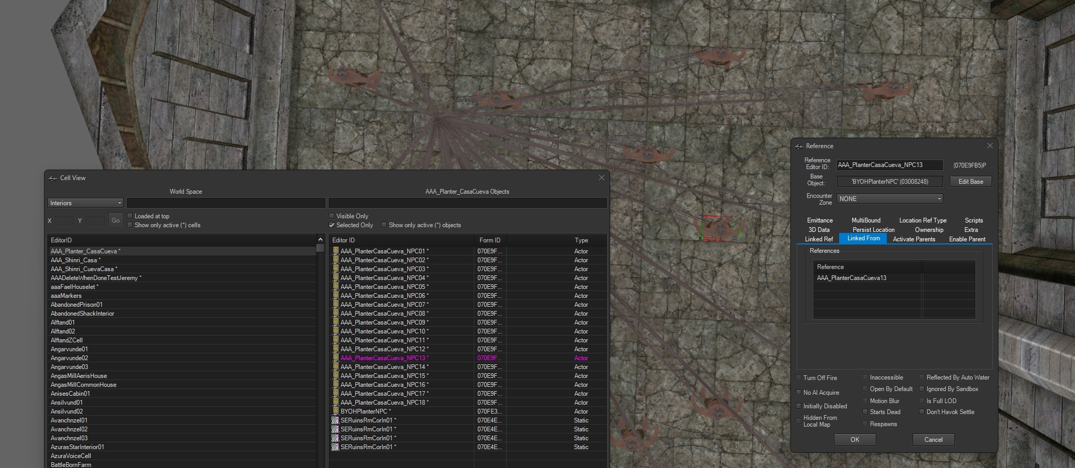Click the static icon of first SERuinsRmCorIn01 entry

pos(335,420)
